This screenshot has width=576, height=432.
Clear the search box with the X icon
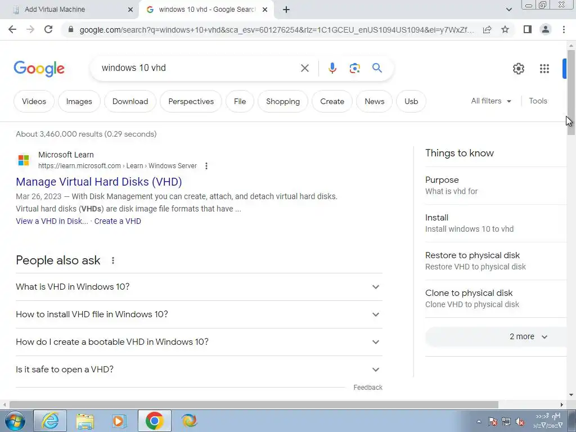click(x=304, y=68)
